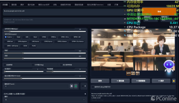Image resolution: width=179 pixels, height=103 pixels.
Task: Click the 保存 save button
Action: [100, 81]
